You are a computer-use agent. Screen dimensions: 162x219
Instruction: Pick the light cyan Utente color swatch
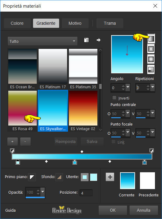point(93,177)
